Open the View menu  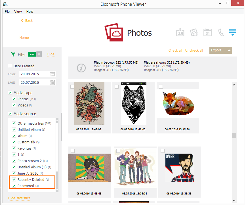tap(18, 12)
